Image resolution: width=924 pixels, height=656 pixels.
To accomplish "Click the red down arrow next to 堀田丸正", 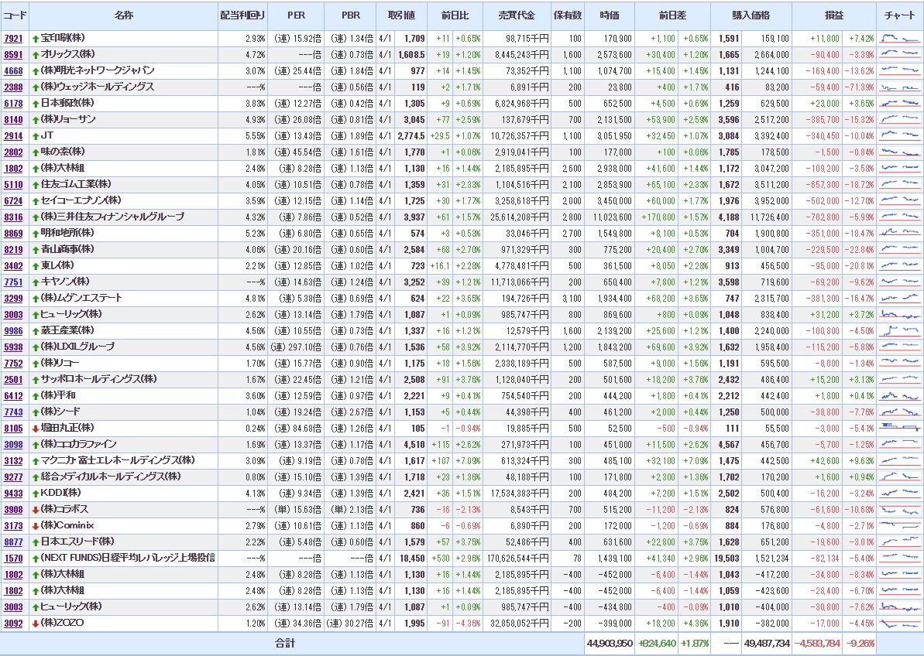I will pyautogui.click(x=36, y=428).
